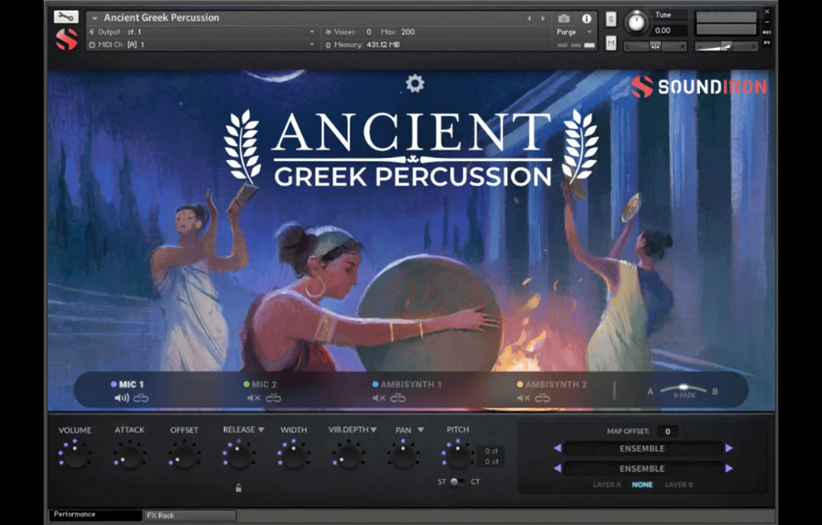Viewport: 822px width, 525px height.
Task: Switch to the FX Rack tab
Action: pos(190,515)
